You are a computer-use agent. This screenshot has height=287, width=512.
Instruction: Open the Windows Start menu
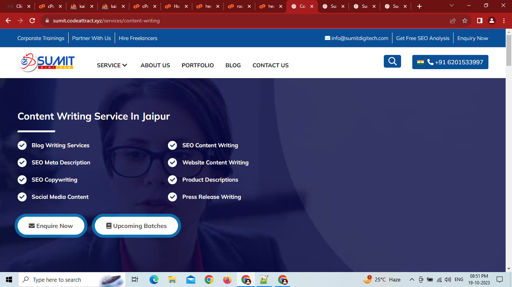(x=9, y=280)
